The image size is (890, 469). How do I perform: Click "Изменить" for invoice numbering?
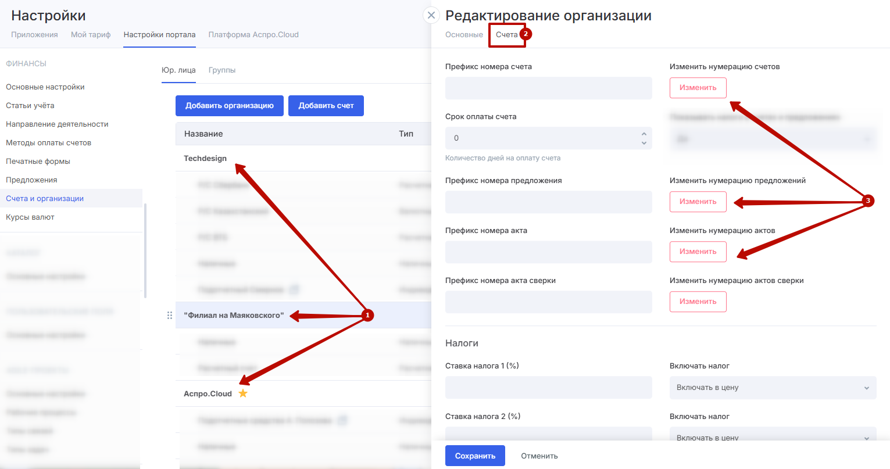point(698,88)
